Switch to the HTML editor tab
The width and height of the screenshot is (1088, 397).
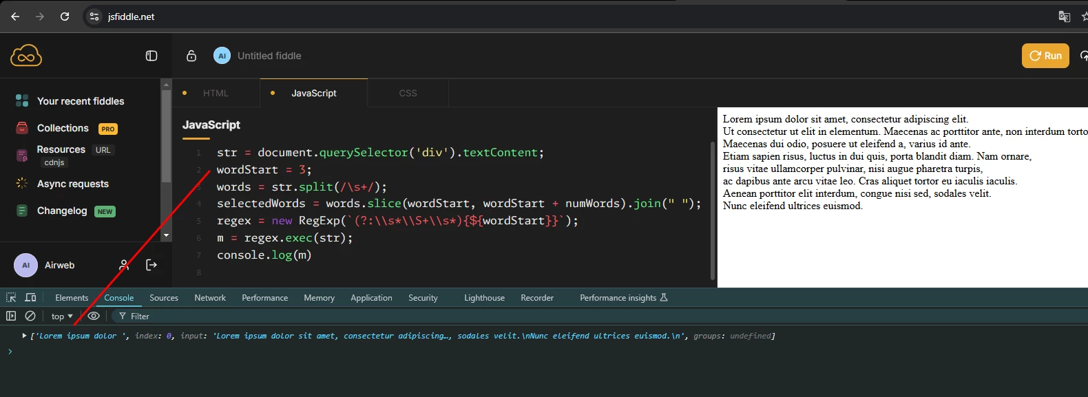click(x=216, y=93)
